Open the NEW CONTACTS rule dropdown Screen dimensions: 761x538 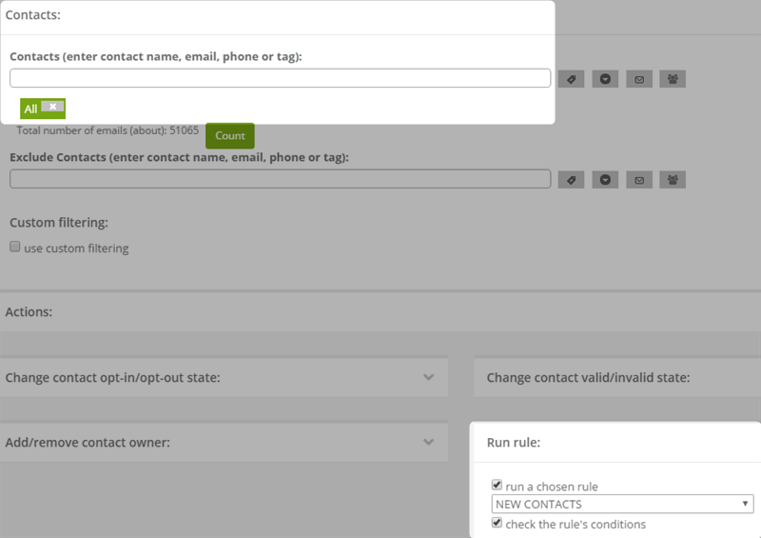(623, 504)
